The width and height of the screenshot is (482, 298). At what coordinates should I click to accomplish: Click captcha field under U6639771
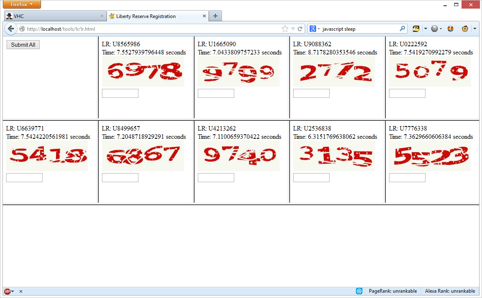click(24, 178)
